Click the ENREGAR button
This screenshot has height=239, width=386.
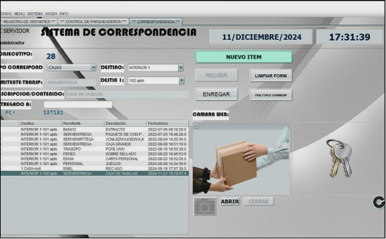[217, 94]
